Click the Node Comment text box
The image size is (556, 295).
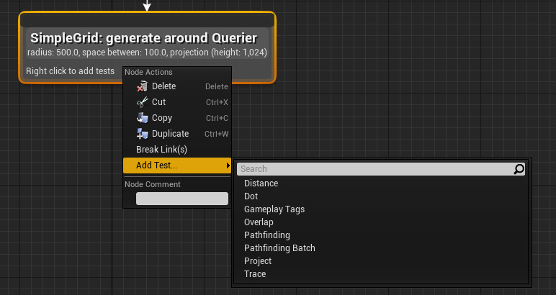pyautogui.click(x=182, y=199)
